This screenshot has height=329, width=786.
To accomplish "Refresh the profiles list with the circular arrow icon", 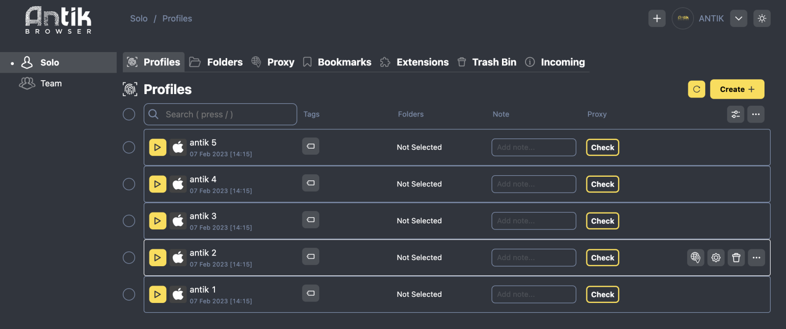I will (x=696, y=89).
